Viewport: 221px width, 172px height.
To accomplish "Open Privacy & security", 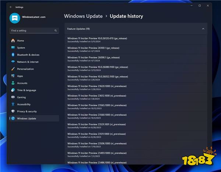I will (x=34, y=111).
